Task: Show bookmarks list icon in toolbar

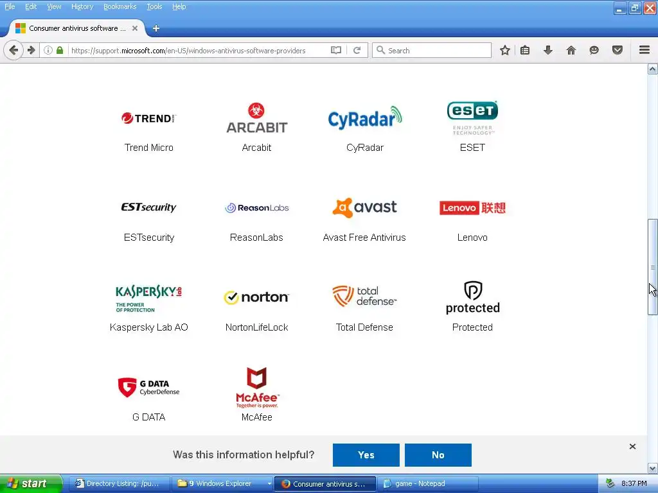Action: 524,50
